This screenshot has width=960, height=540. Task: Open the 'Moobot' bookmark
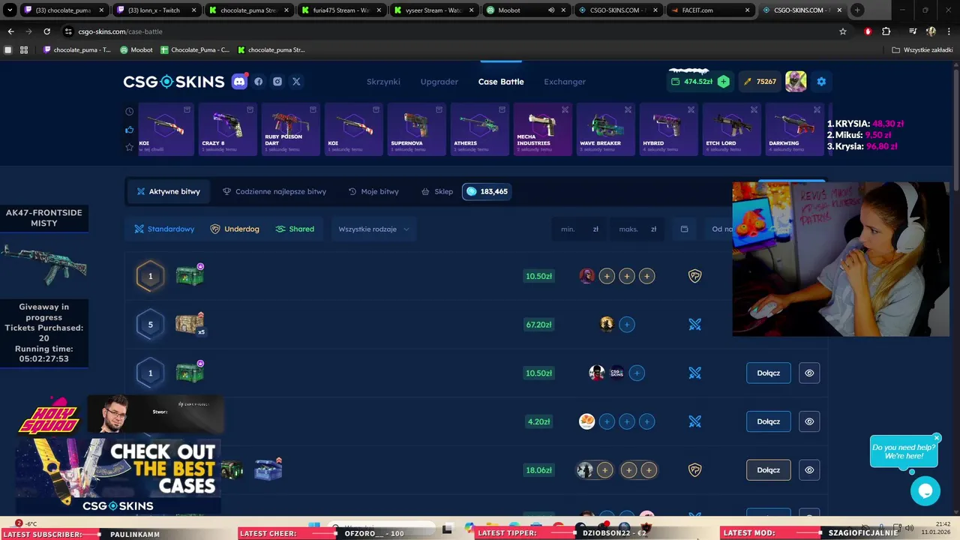[x=136, y=50]
